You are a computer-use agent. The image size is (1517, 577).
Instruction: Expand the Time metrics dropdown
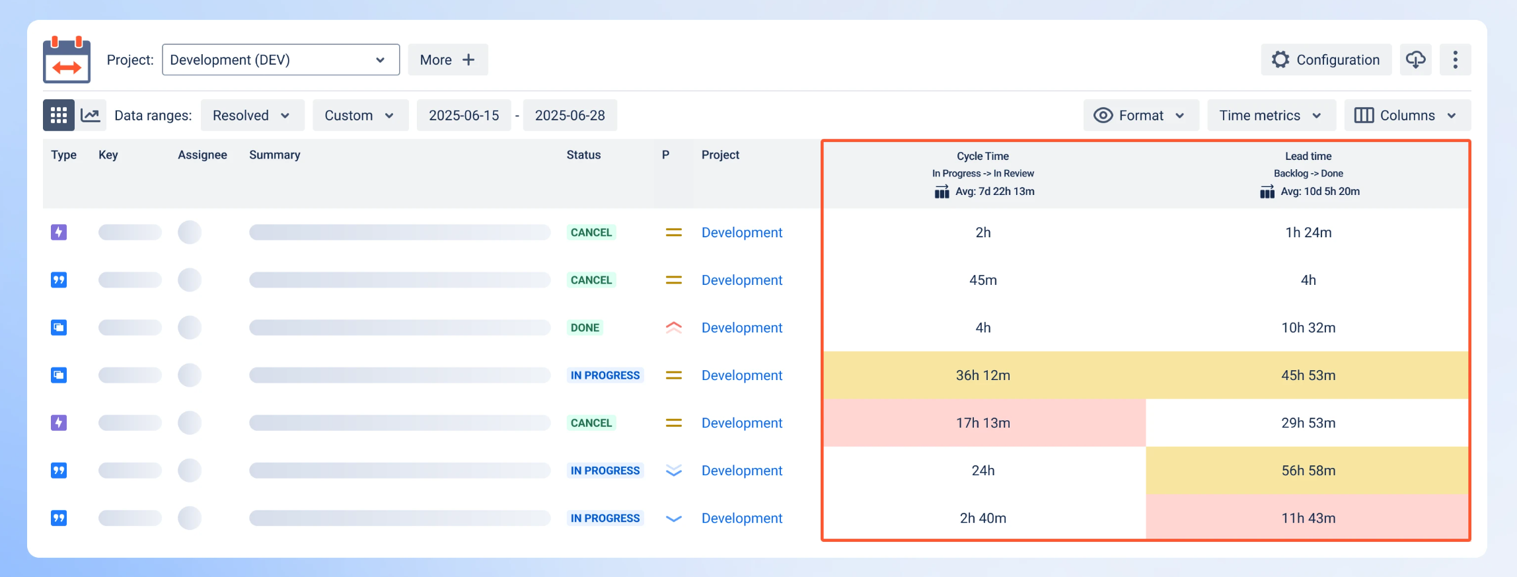(x=1271, y=116)
